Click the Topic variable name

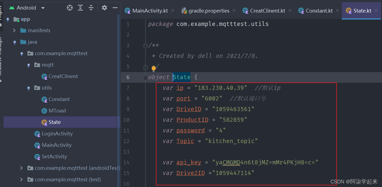click(185, 141)
